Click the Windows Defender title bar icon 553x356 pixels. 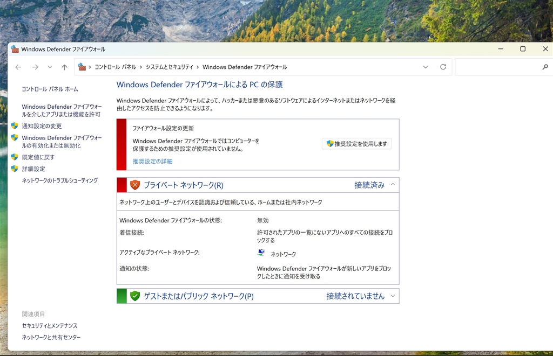pyautogui.click(x=15, y=49)
